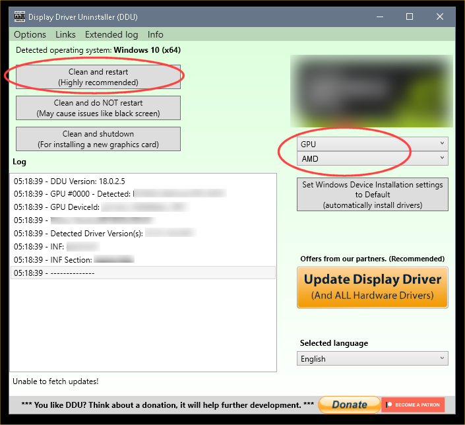Open the Links menu

[65, 35]
